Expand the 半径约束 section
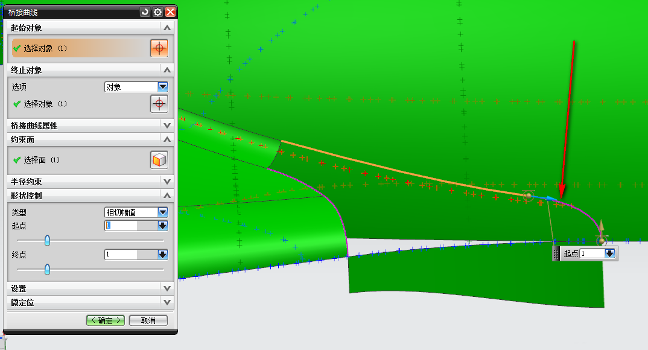 coord(167,181)
